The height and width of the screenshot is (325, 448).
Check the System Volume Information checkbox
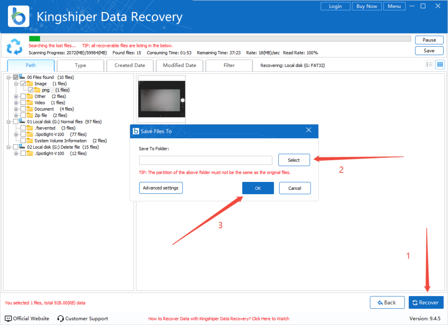pos(23,140)
